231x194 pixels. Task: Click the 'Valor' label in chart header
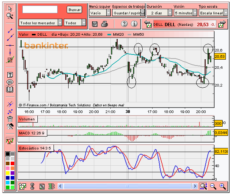point(23,35)
